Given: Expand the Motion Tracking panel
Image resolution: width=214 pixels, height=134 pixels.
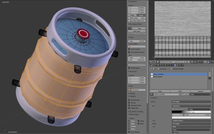Looking at the screenshot, I should pos(129,112).
